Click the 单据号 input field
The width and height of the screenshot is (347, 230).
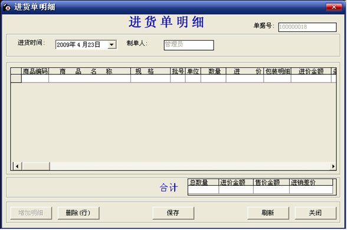coord(307,27)
